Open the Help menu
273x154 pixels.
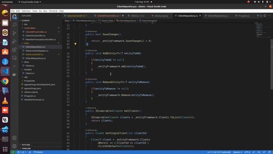pyautogui.click(x=61, y=11)
